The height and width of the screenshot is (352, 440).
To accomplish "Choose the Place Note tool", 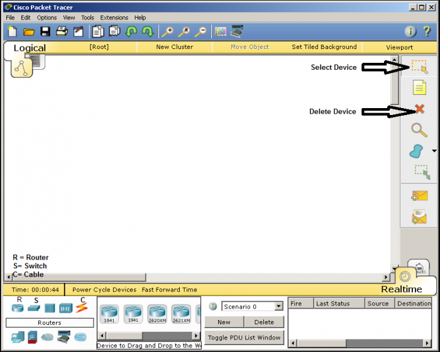I will [x=419, y=87].
